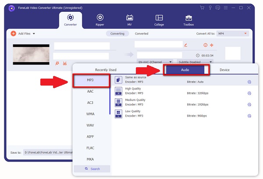
Task: Click the orange plus Add Files icon
Action: click(x=13, y=34)
